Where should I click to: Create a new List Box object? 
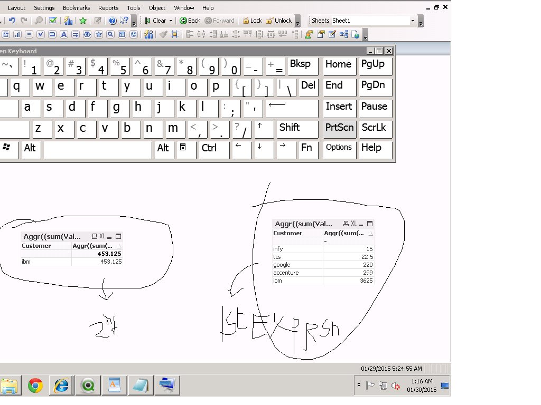coord(6,34)
